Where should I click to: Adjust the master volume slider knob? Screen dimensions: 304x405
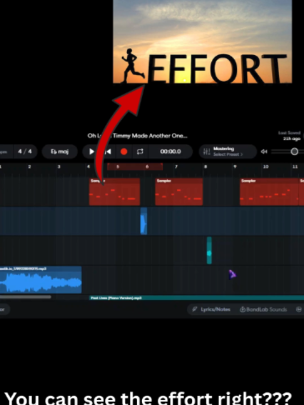coord(295,152)
